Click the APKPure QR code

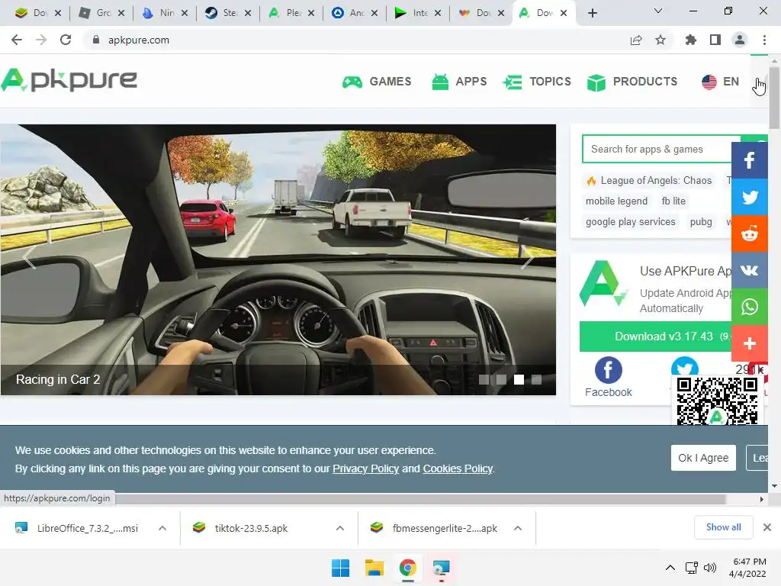click(x=717, y=401)
